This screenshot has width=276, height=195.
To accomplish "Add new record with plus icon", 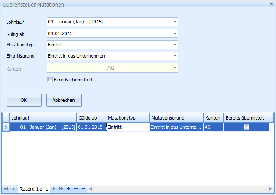I will click(x=69, y=189).
